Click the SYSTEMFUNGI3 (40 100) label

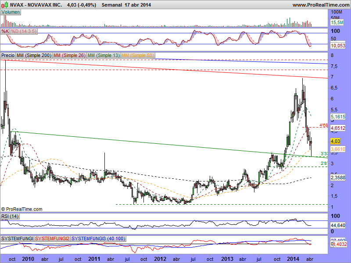98,238
